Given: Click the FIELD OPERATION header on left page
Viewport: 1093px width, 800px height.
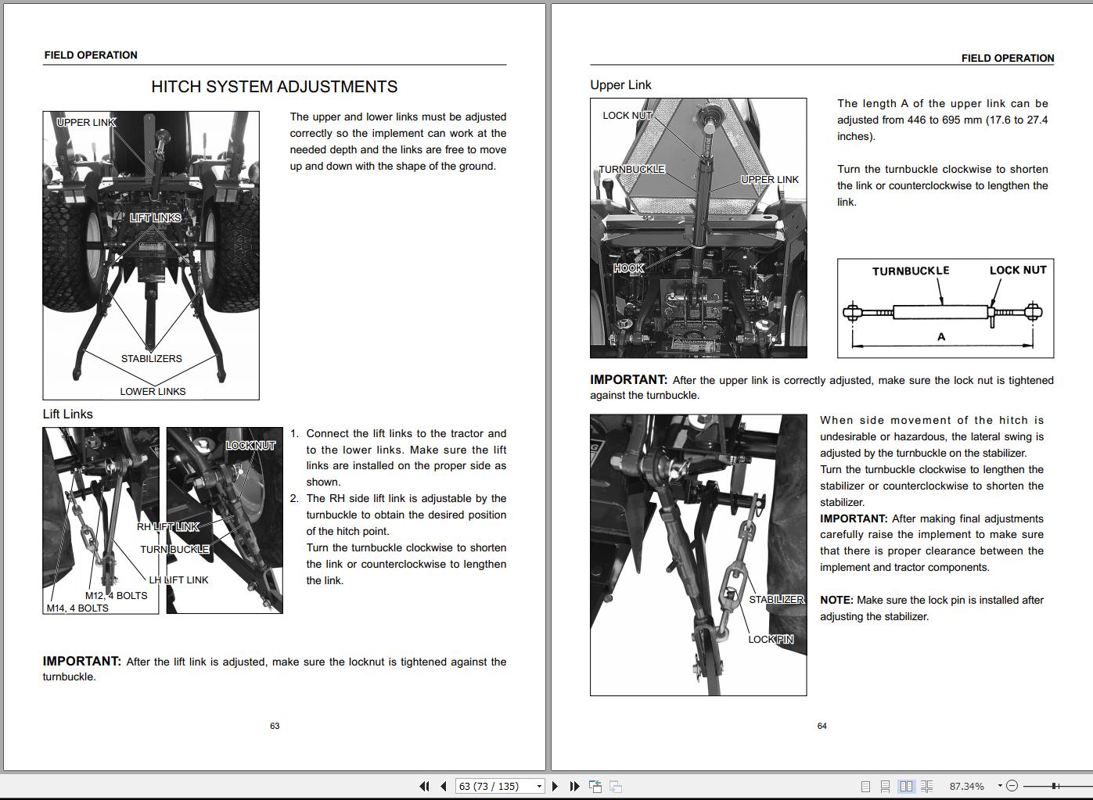Looking at the screenshot, I should tap(91, 55).
